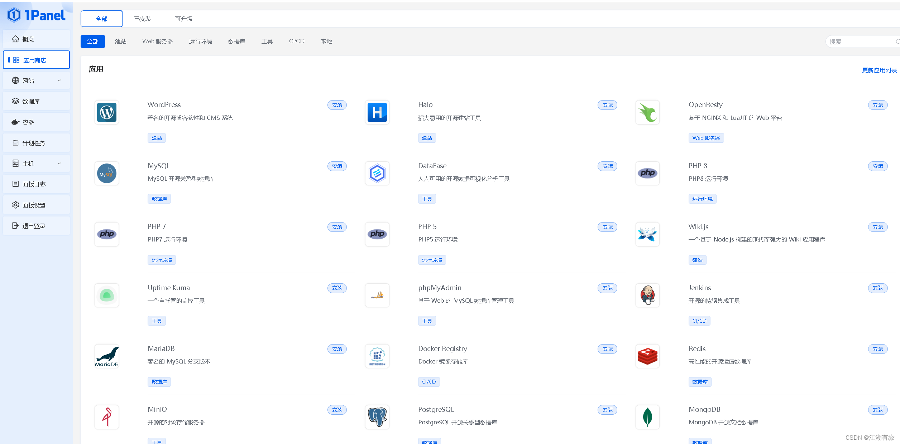This screenshot has width=900, height=444.
Task: Open the Halo app icon
Action: pyautogui.click(x=377, y=112)
